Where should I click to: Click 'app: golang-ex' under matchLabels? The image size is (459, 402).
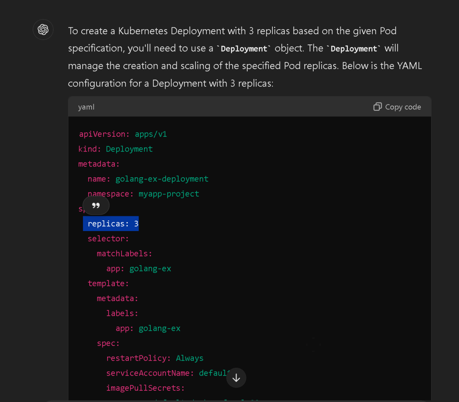[x=139, y=268]
